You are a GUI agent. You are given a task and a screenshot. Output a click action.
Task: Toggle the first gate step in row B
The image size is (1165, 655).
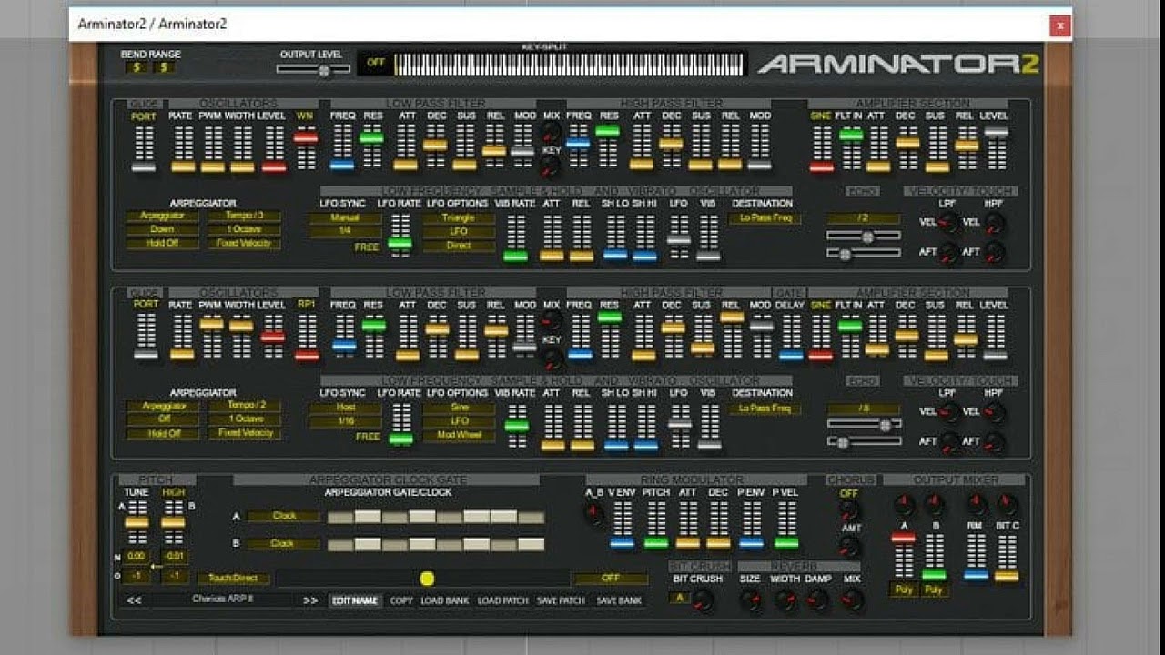tap(339, 544)
